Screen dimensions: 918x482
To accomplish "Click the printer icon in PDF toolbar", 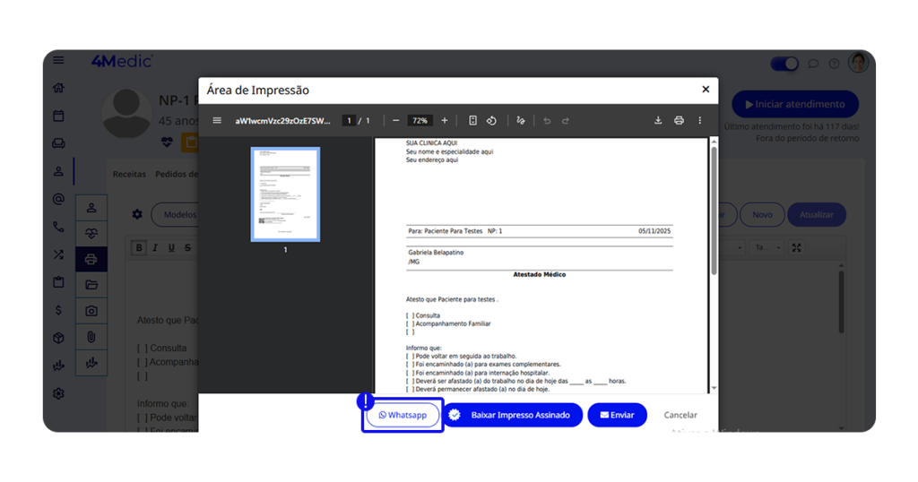I will 679,121.
